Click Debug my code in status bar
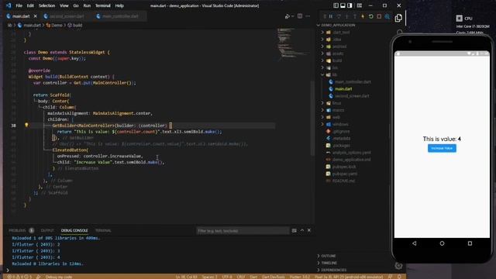 pyautogui.click(x=58, y=277)
